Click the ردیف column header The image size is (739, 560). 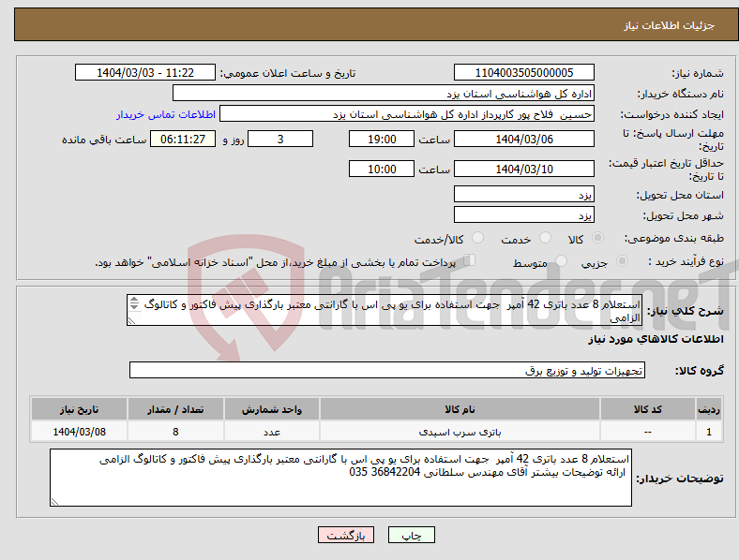click(x=709, y=409)
